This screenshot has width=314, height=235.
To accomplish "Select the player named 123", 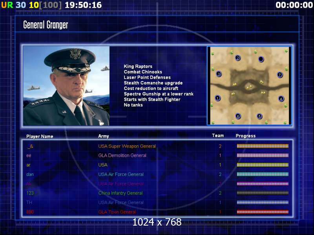I will (x=30, y=193).
